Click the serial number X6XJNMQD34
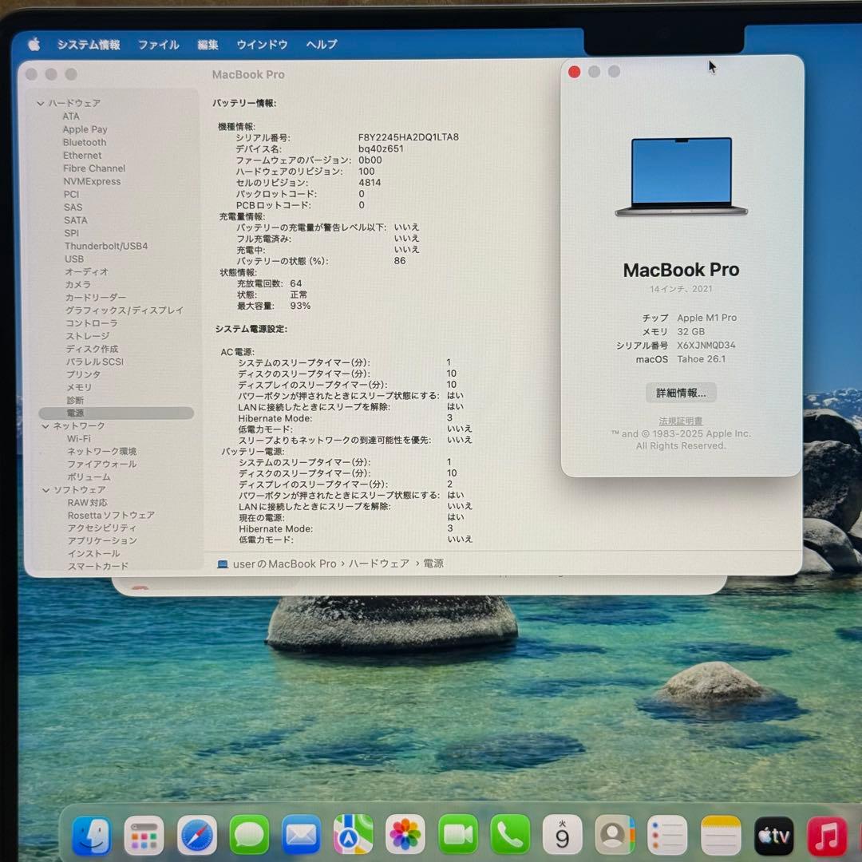 pyautogui.click(x=706, y=346)
